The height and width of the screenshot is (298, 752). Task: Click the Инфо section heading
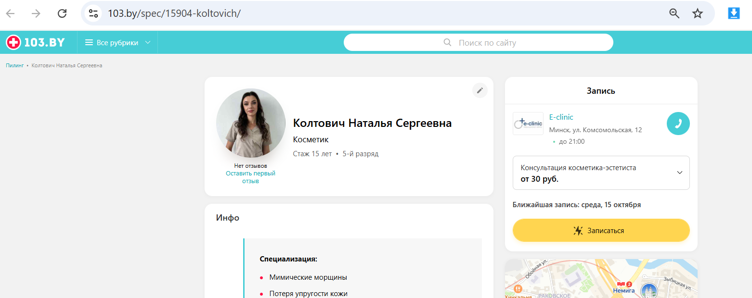click(x=228, y=218)
